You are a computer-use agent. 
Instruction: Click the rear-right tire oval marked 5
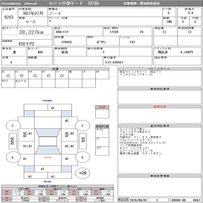pos(82,157)
